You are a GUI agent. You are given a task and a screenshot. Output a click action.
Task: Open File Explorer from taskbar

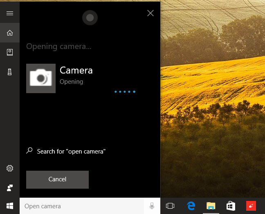point(211,206)
